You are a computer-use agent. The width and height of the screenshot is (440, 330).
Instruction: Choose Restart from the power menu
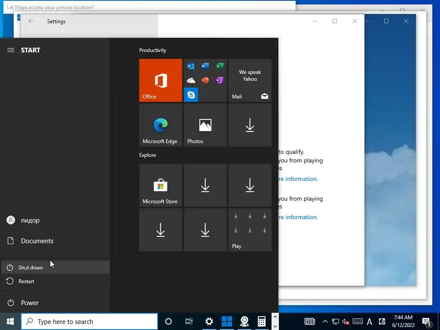tap(55, 281)
